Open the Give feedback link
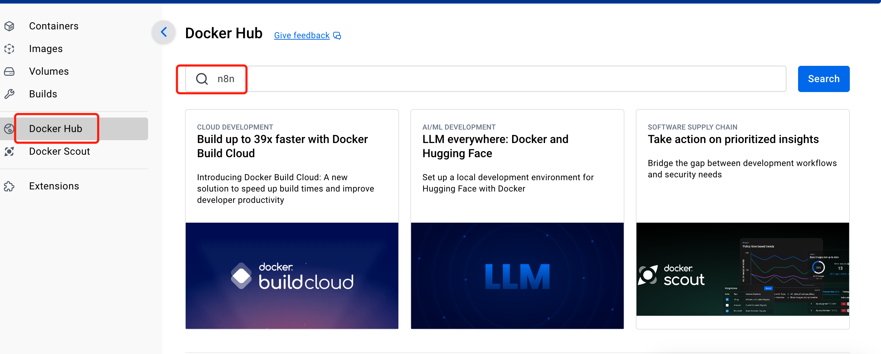Screen dimensions: 881x354 [302, 36]
